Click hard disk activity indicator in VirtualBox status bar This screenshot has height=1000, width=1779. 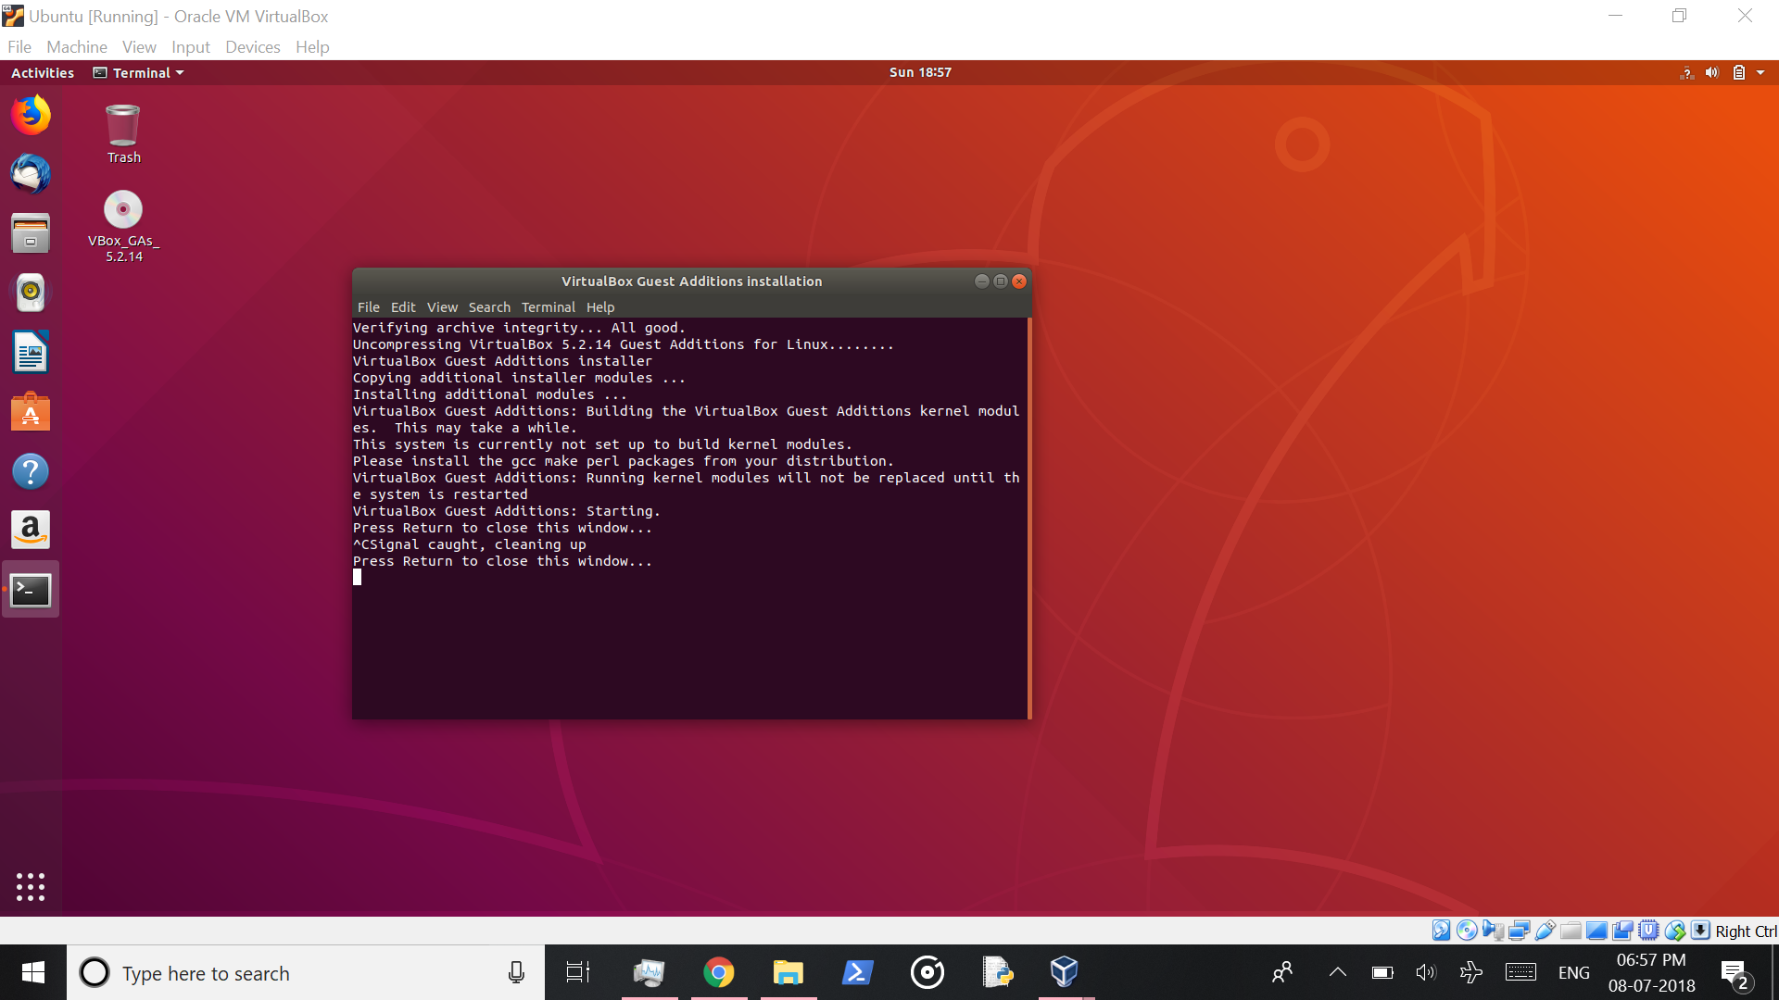click(x=1441, y=931)
